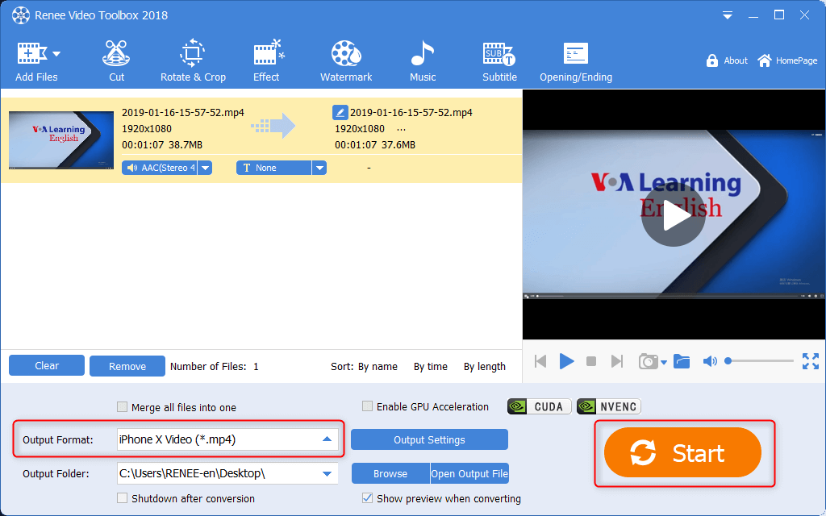Sort files By time

click(430, 366)
